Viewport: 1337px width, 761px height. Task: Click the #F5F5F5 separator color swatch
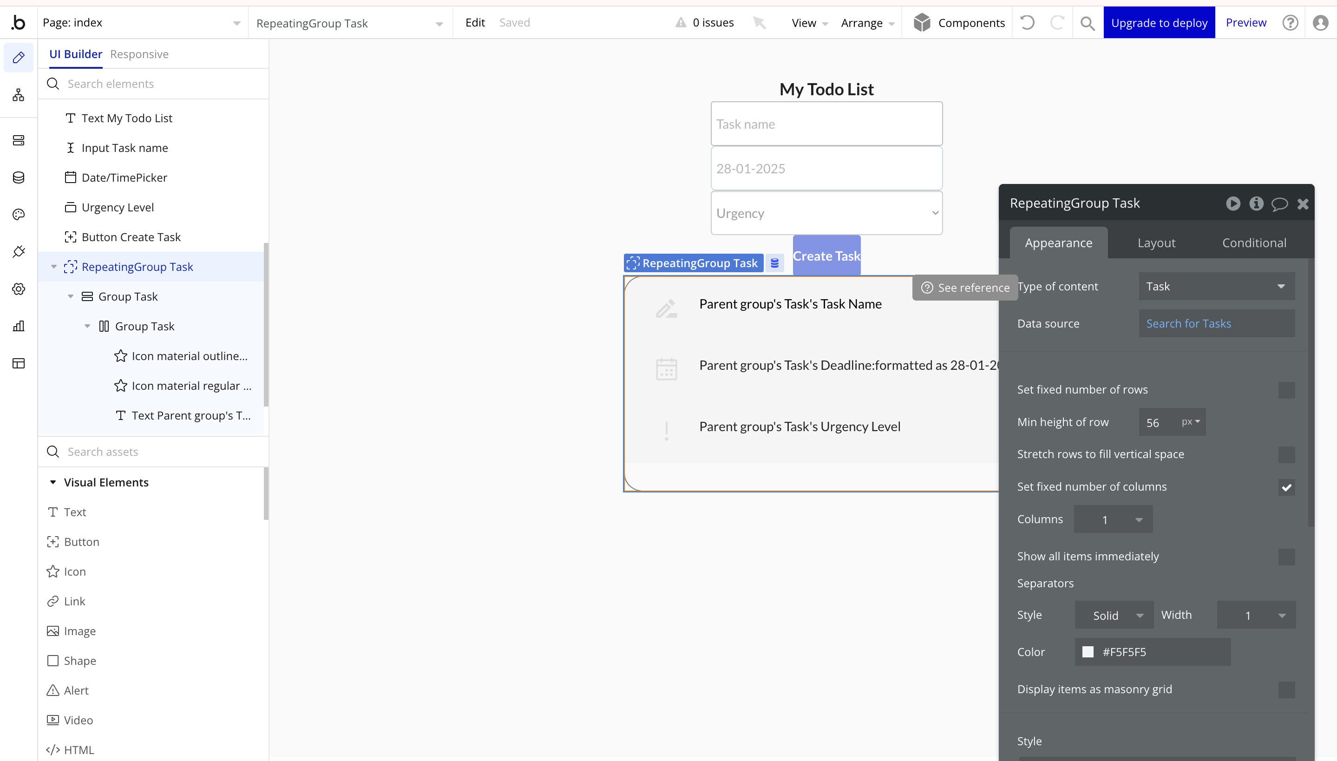[x=1088, y=652]
